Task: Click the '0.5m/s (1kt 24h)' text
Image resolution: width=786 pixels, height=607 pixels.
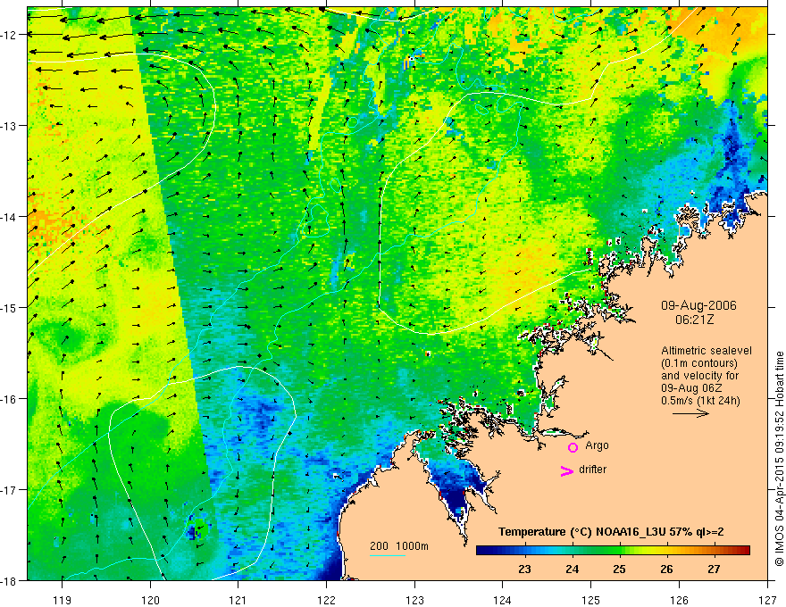Action: pyautogui.click(x=700, y=401)
